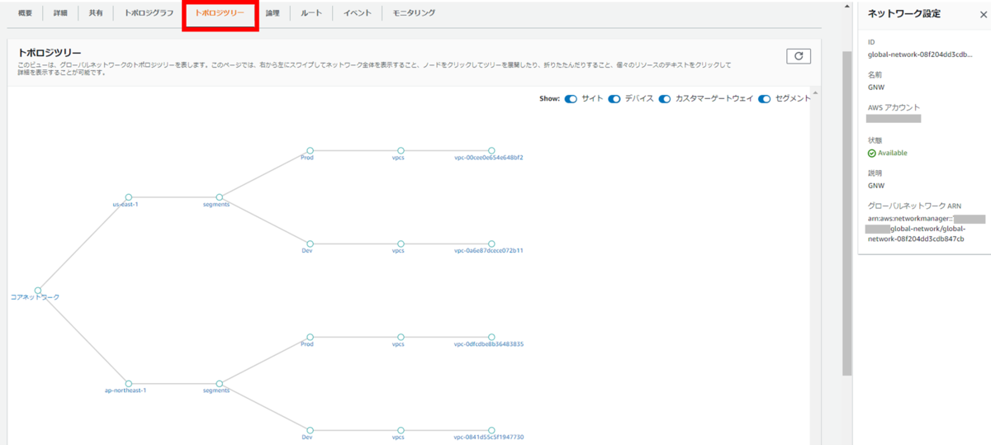Click vpcs node before vpc-0a6e87dcece072b11
Screen dimensions: 991x445
click(401, 244)
